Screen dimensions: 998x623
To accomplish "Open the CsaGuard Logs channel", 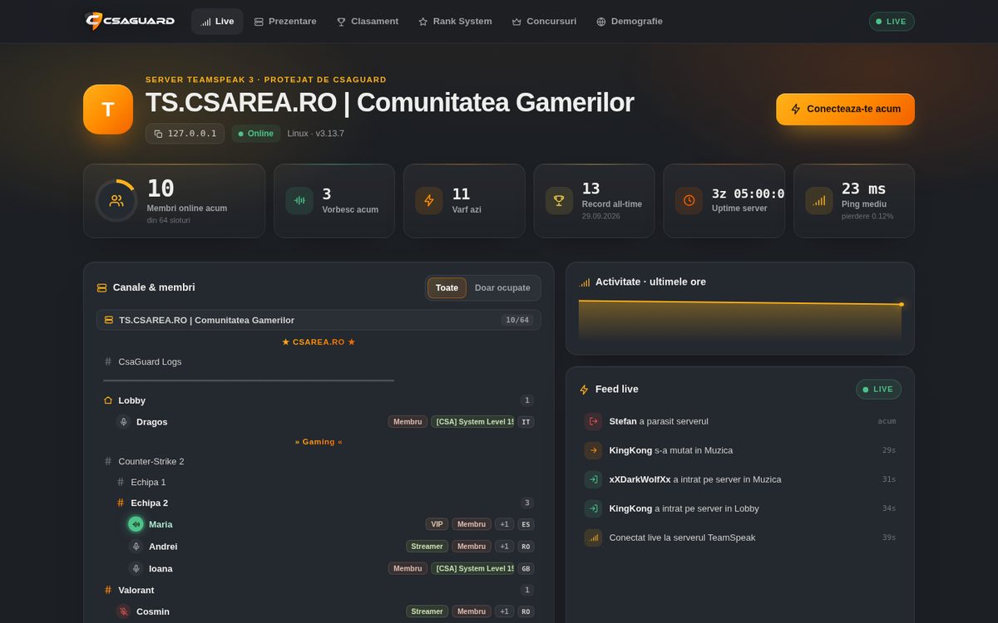I will 319,362.
